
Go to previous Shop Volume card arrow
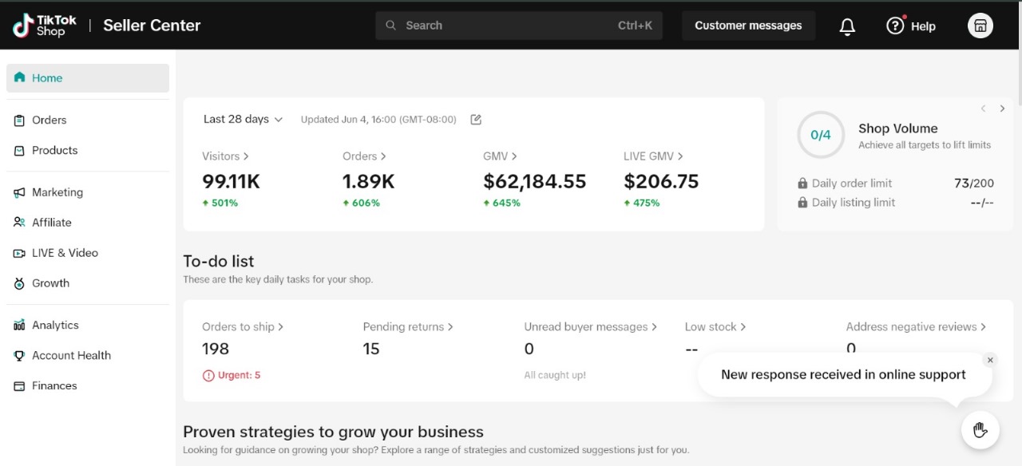coord(983,109)
